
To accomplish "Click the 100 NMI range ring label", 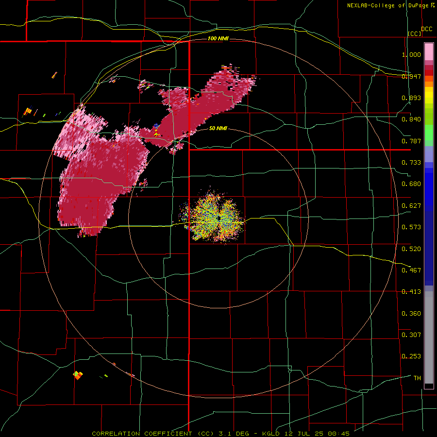I will point(218,38).
